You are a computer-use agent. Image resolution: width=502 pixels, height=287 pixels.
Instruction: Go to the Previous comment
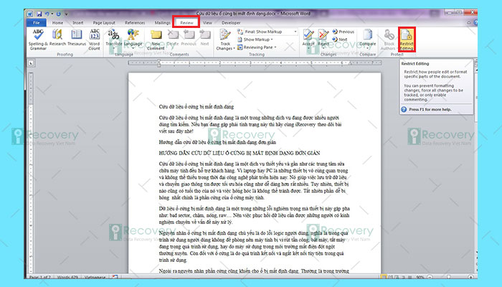tap(189, 37)
